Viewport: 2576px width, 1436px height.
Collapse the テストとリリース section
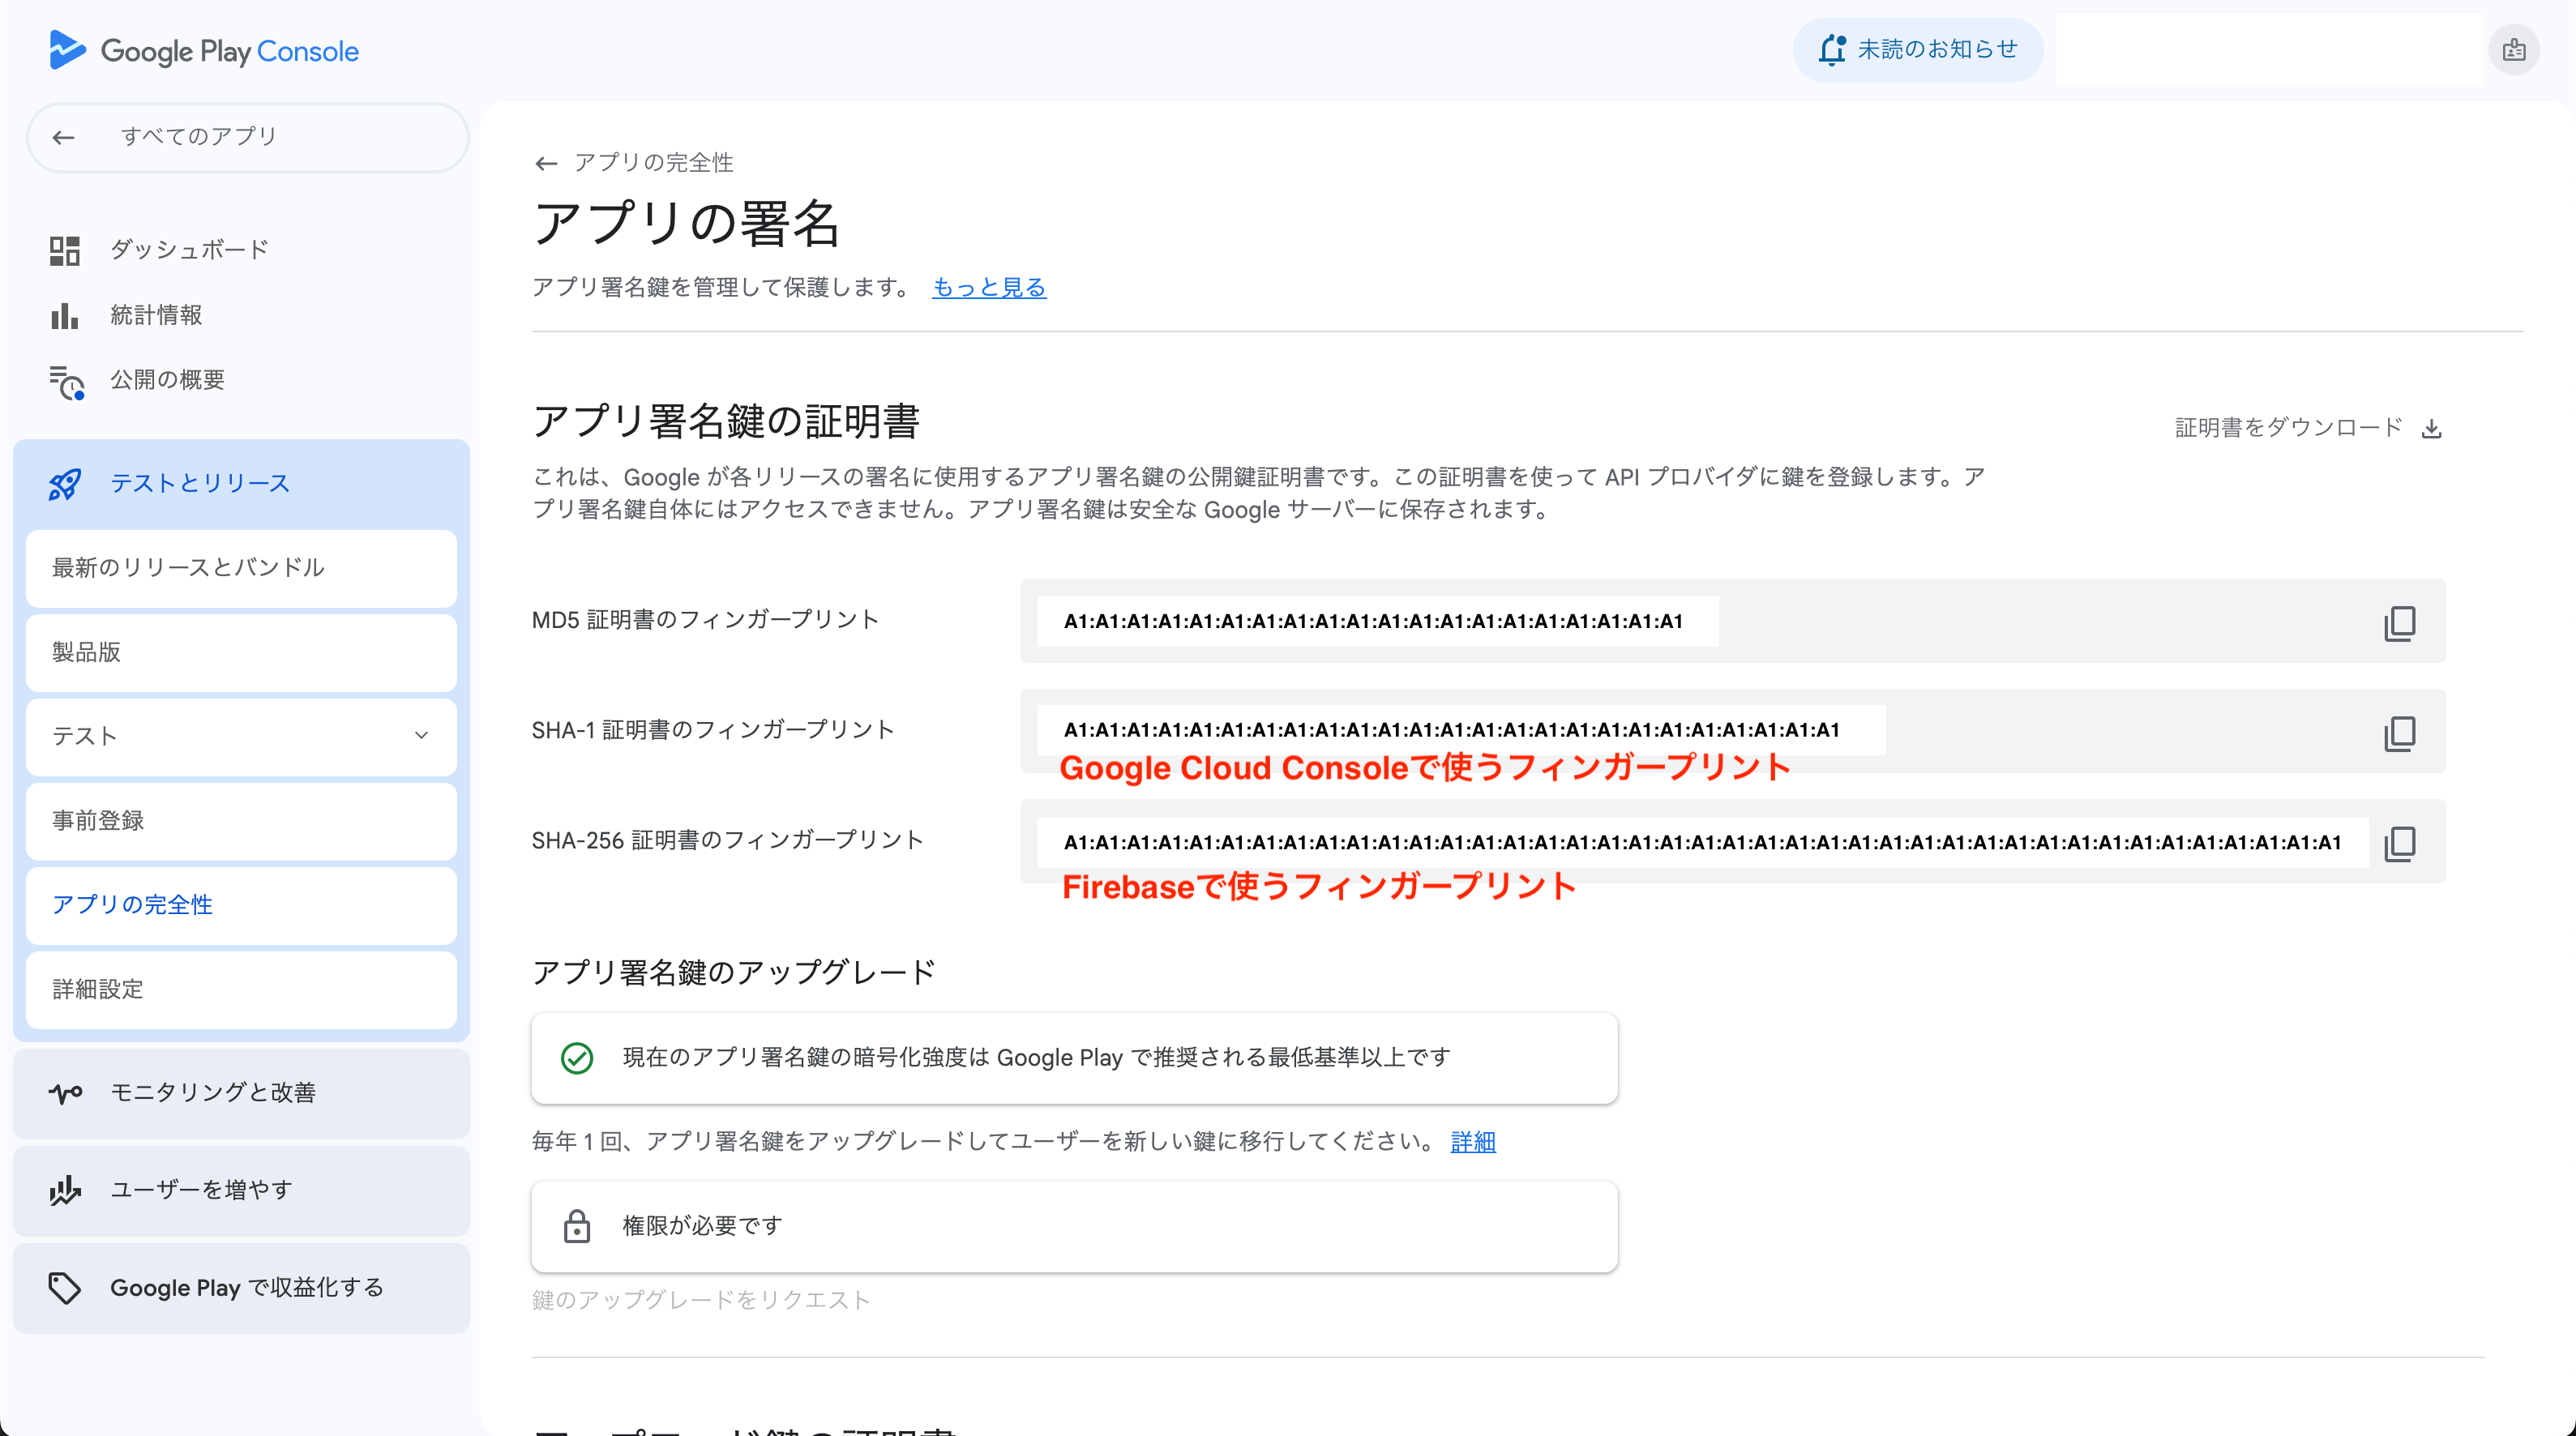pyautogui.click(x=199, y=484)
